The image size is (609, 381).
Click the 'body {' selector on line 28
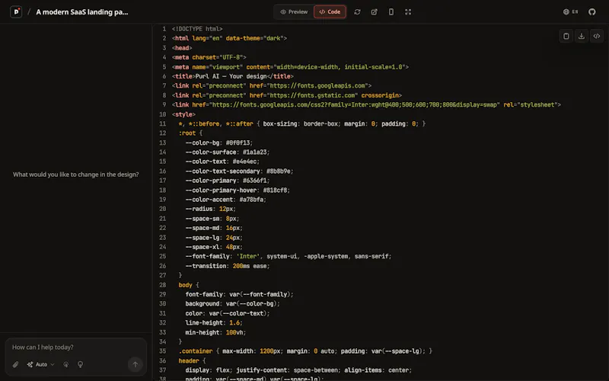(x=189, y=285)
